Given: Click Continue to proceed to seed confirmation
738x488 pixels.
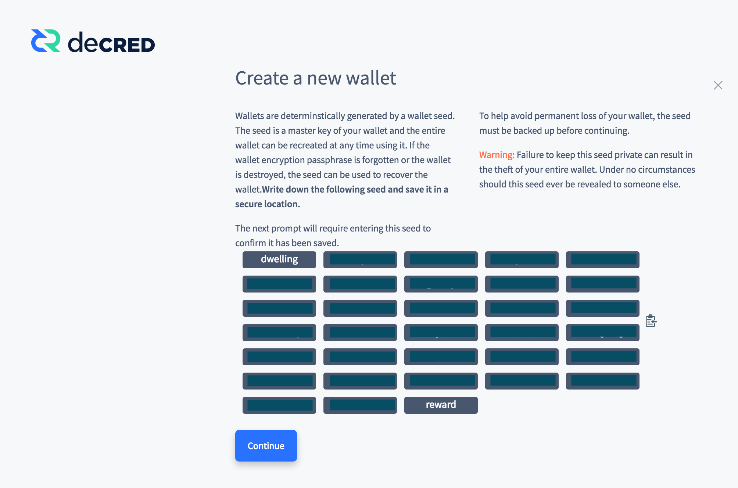Looking at the screenshot, I should click(266, 445).
